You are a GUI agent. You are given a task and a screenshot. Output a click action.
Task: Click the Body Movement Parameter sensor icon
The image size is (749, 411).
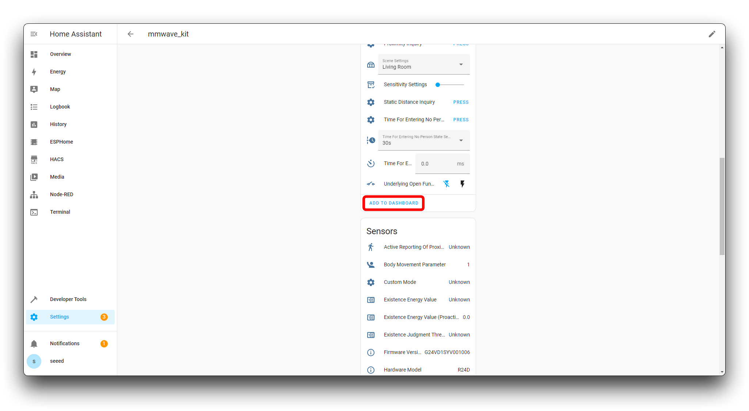[x=371, y=265]
